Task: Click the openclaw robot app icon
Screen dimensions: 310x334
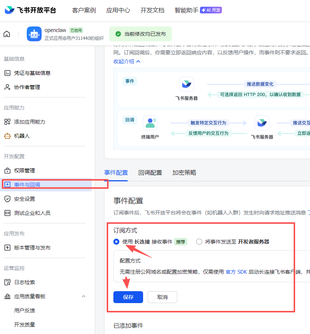Action: click(34, 34)
